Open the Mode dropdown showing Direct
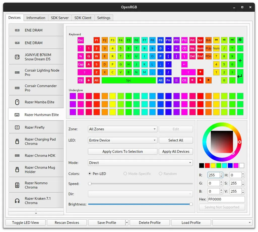Viewport: 258px width, 232px height. pos(140,163)
